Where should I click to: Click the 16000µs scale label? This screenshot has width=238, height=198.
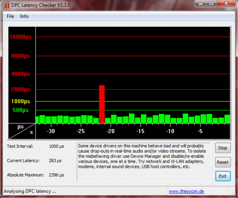click(x=21, y=37)
